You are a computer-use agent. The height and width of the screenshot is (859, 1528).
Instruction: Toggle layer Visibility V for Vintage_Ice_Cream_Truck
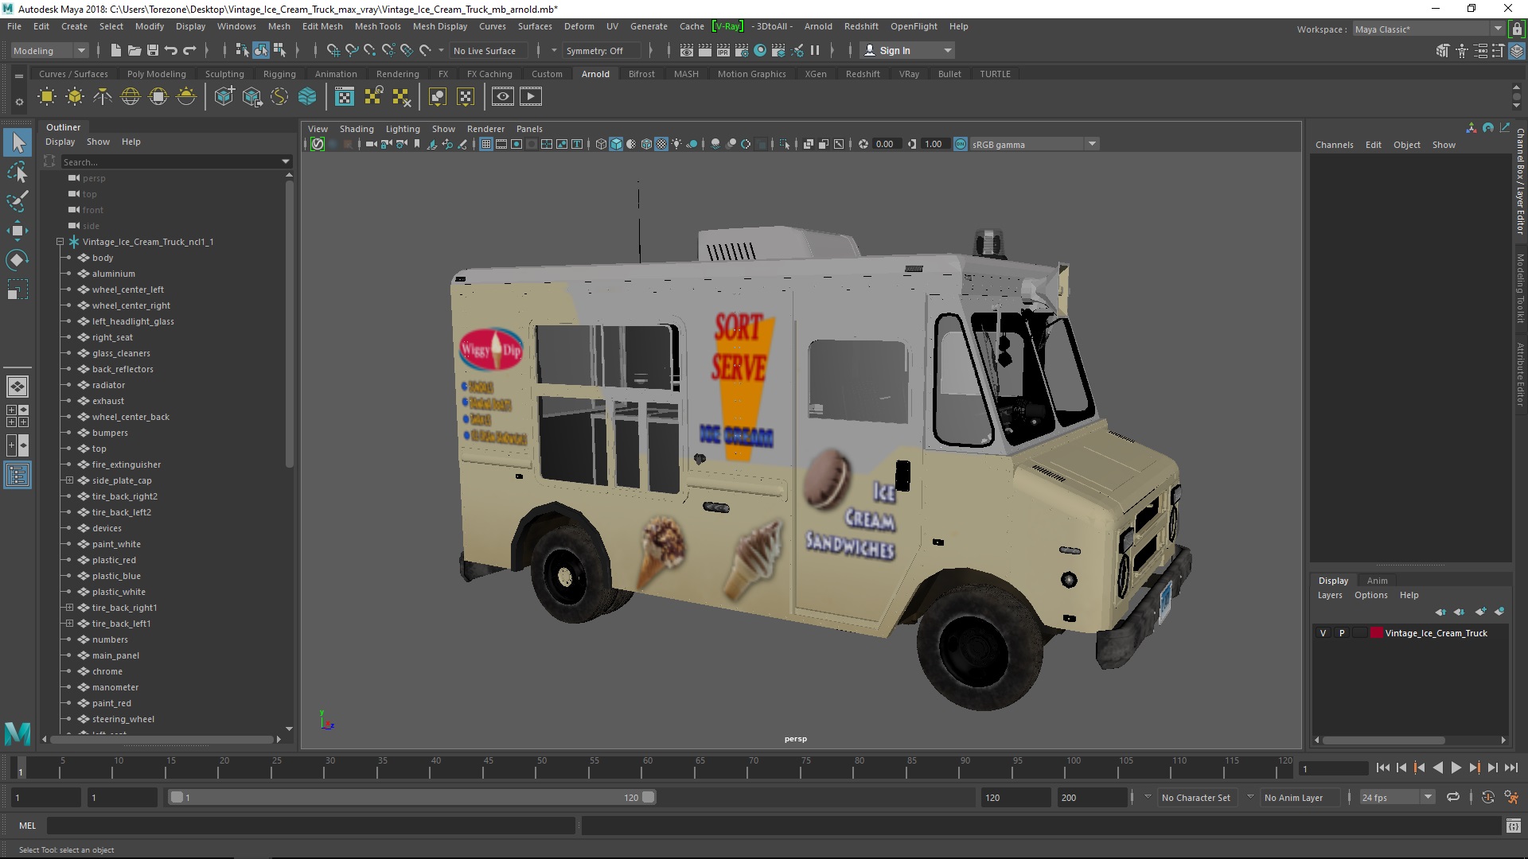coord(1323,633)
